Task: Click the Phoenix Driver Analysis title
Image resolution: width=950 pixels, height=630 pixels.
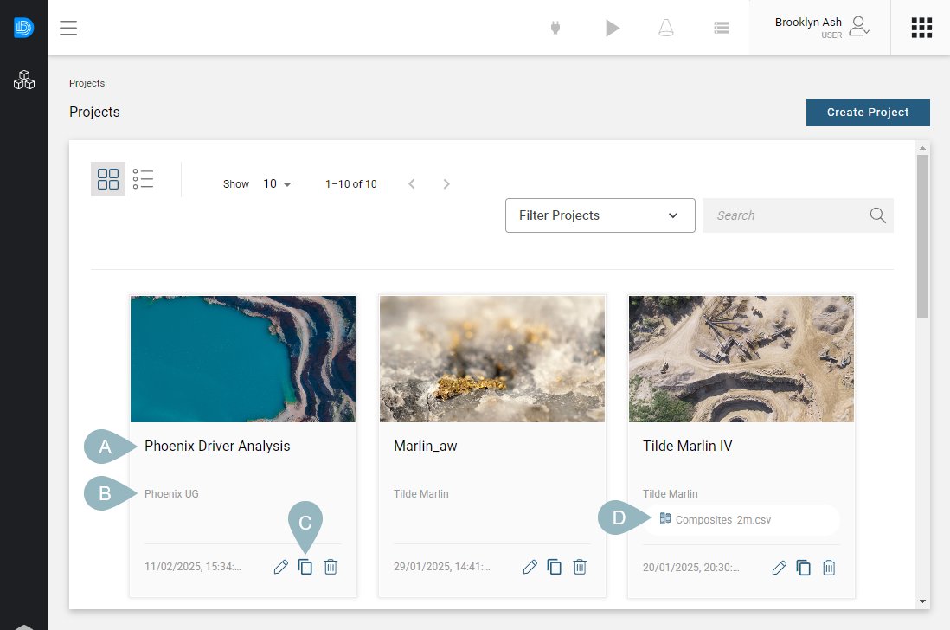Action: (x=217, y=447)
